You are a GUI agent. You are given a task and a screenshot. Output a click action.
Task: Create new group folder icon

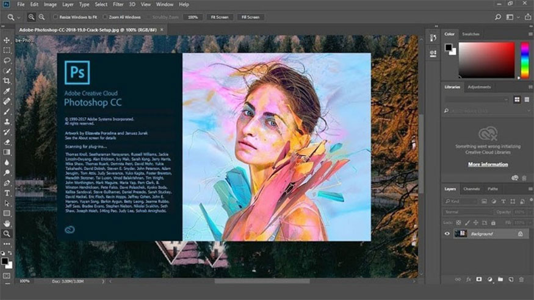pos(500,279)
